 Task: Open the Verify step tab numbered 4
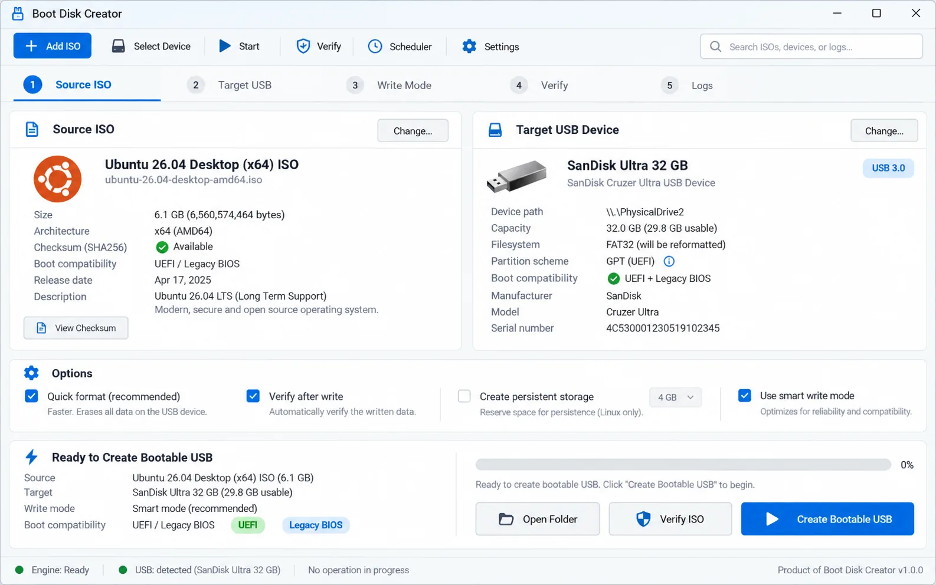coord(539,85)
